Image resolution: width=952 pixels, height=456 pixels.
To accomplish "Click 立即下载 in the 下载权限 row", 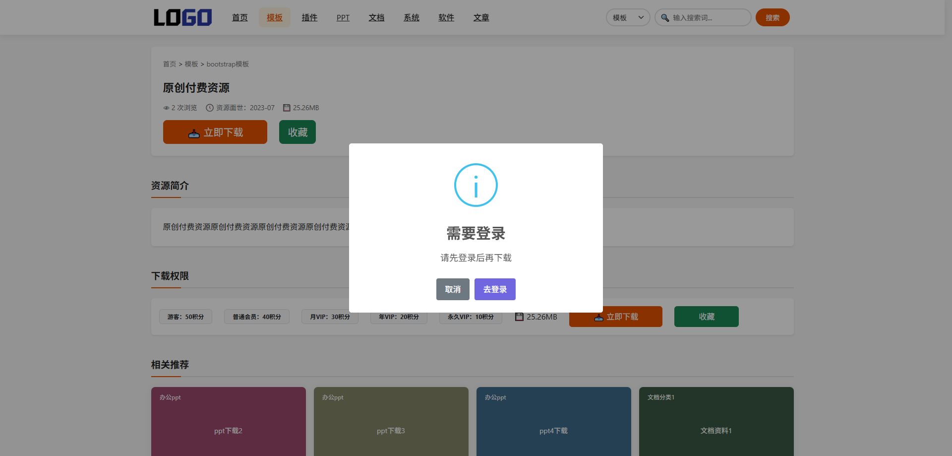I will [x=616, y=317].
